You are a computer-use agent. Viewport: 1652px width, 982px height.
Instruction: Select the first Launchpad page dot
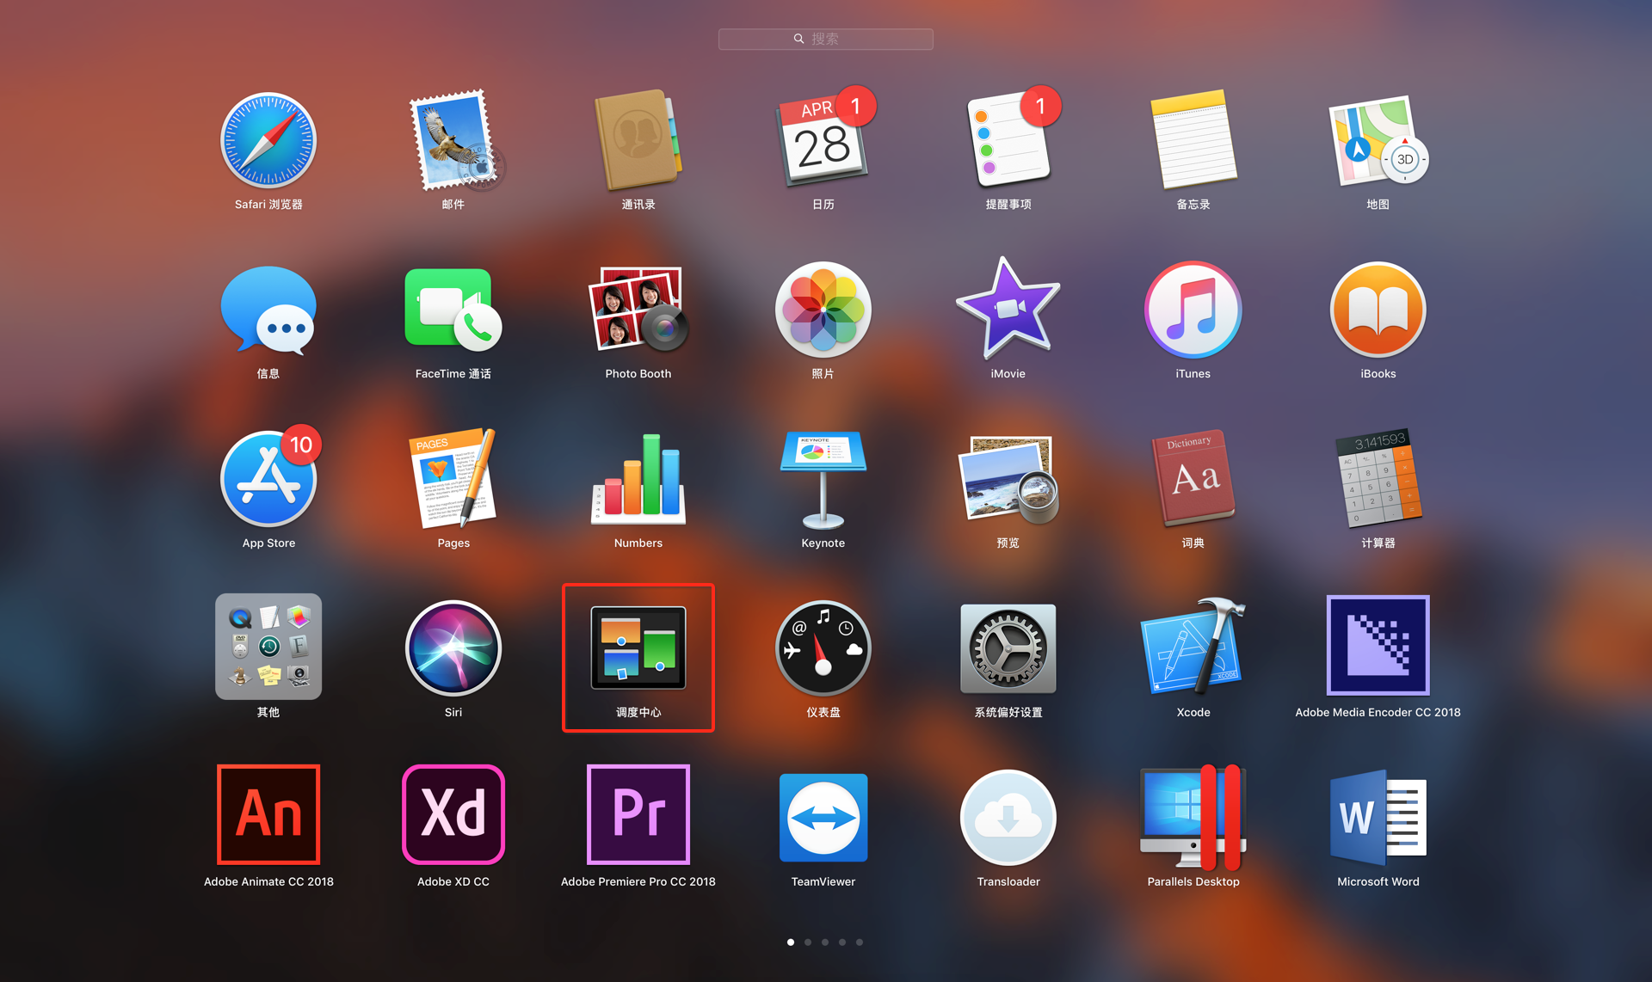click(x=791, y=942)
